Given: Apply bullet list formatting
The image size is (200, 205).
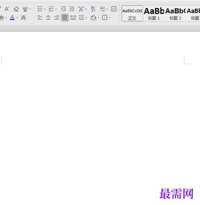Looking at the screenshot, I should pyautogui.click(x=40, y=9).
